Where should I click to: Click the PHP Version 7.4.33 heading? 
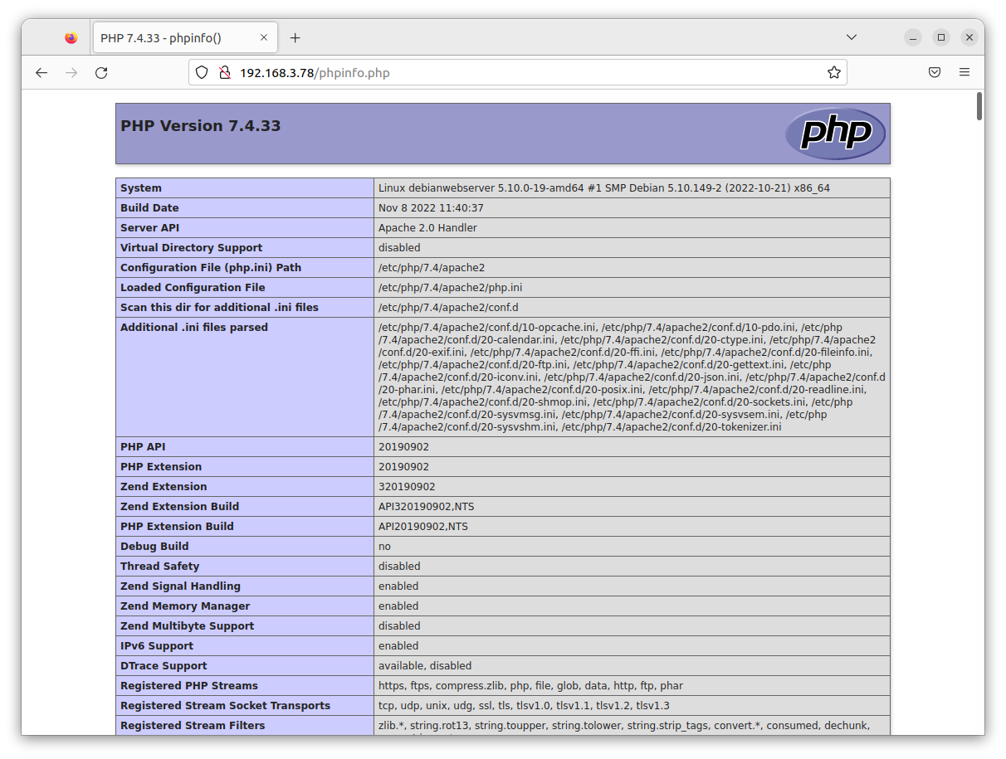tap(199, 125)
